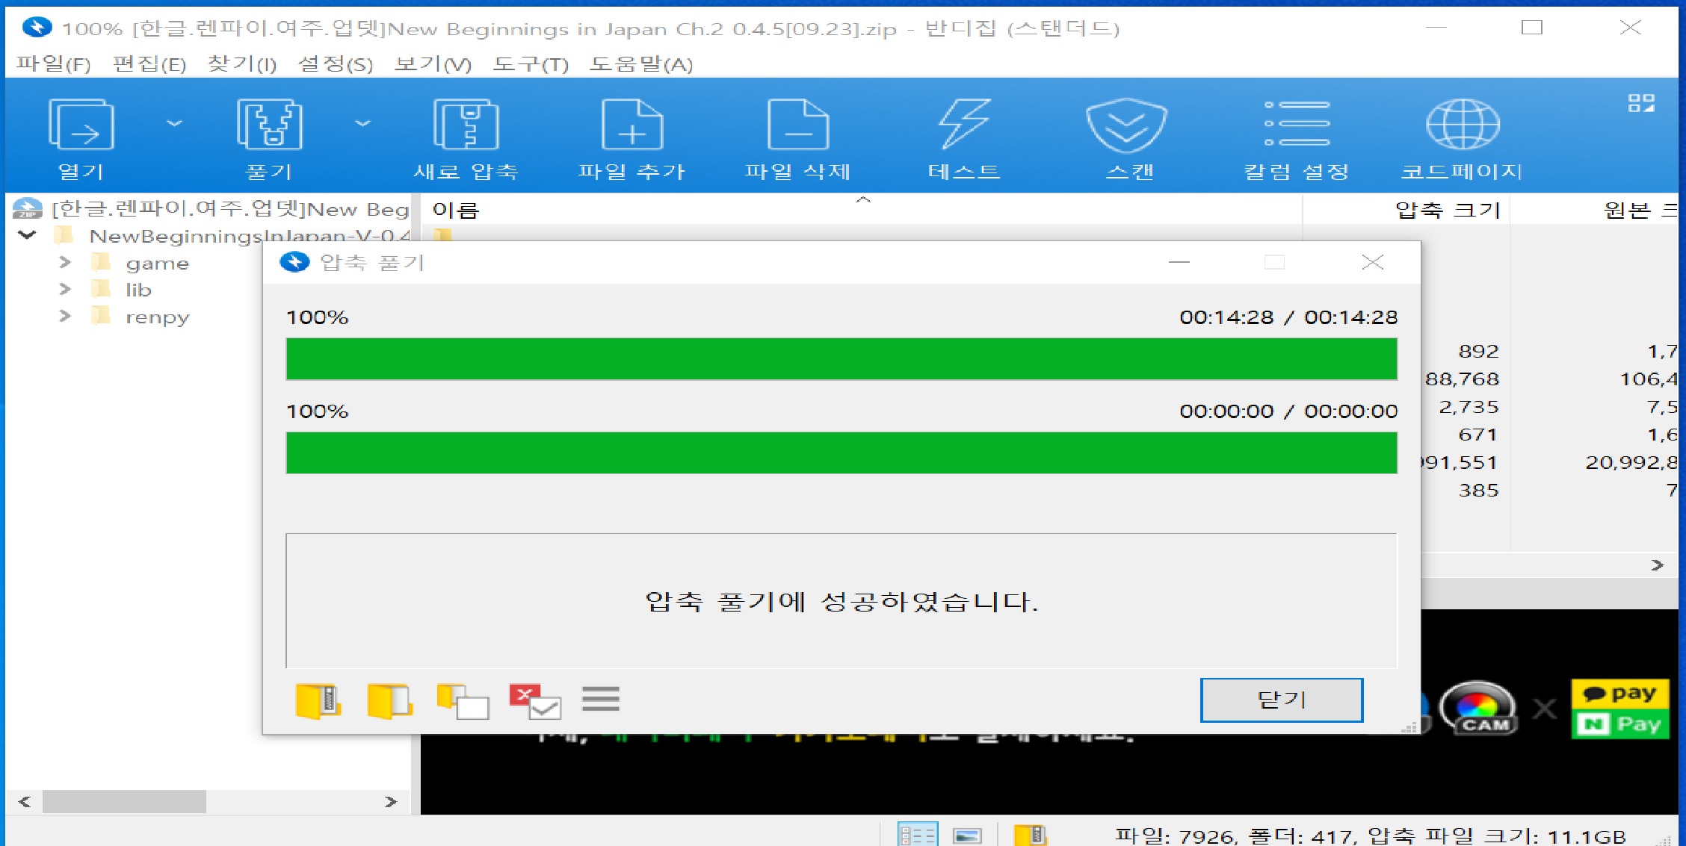Click right arrow of tree pane scrollbar
The image size is (1686, 846).
pyautogui.click(x=390, y=801)
